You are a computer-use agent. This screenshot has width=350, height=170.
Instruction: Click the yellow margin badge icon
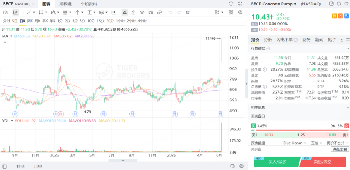pos(334,16)
